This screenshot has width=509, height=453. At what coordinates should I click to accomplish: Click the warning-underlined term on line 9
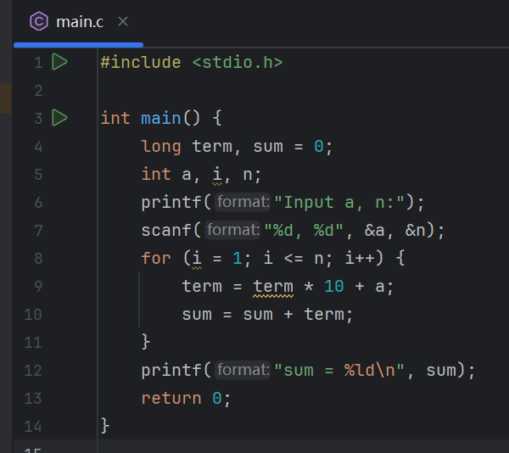pyautogui.click(x=273, y=286)
